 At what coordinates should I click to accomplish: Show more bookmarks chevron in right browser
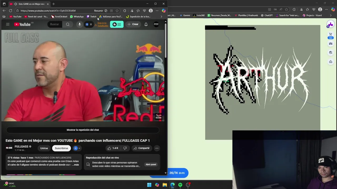[x=331, y=15]
